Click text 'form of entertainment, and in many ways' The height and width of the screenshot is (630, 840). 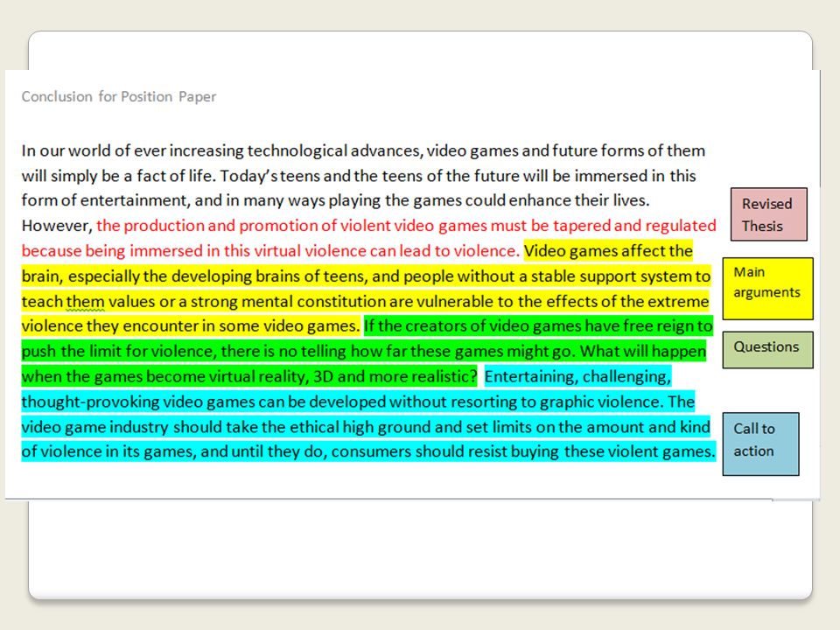[x=173, y=200]
